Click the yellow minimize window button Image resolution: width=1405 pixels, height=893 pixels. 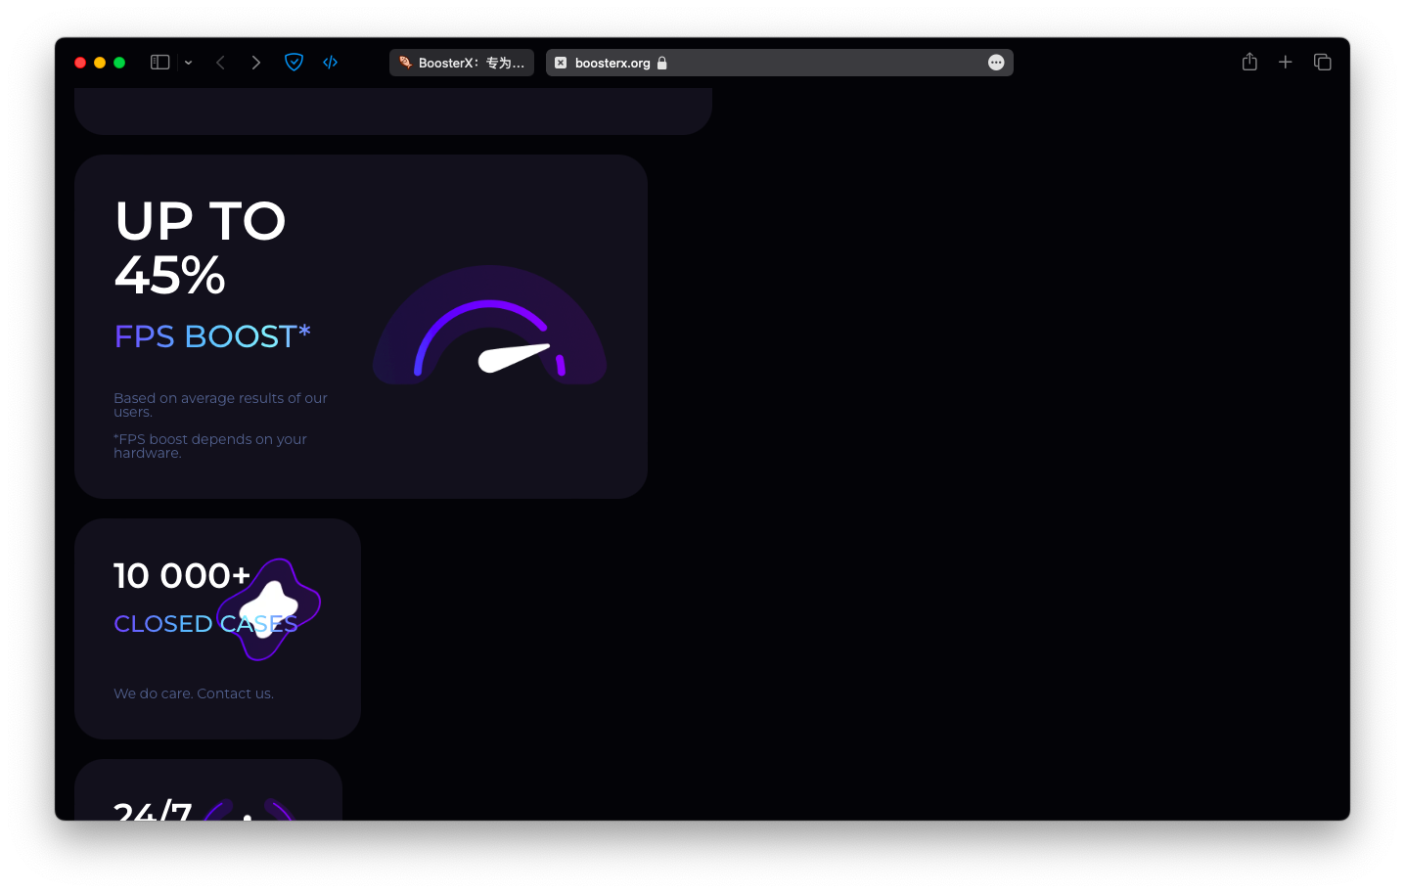[100, 63]
